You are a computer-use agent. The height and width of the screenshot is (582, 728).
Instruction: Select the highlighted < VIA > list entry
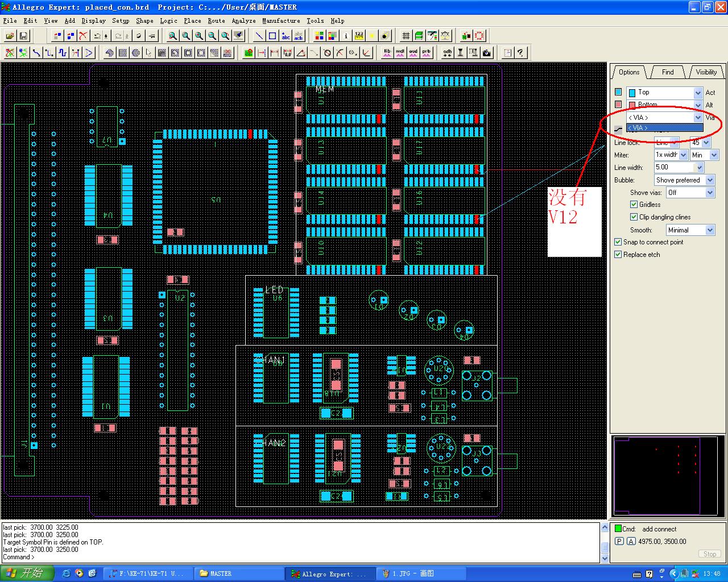664,128
